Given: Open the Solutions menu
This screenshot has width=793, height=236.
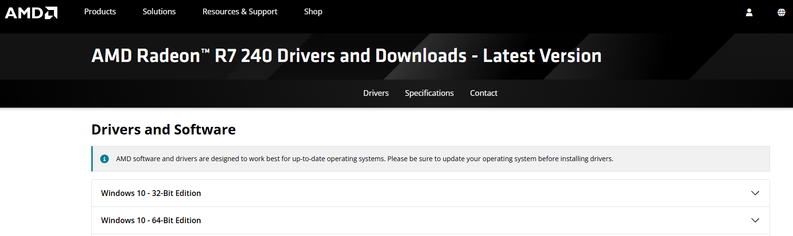Looking at the screenshot, I should coord(159,11).
